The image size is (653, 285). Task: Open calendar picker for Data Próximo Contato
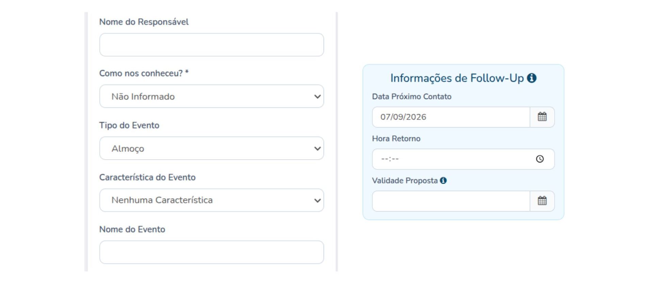(542, 117)
